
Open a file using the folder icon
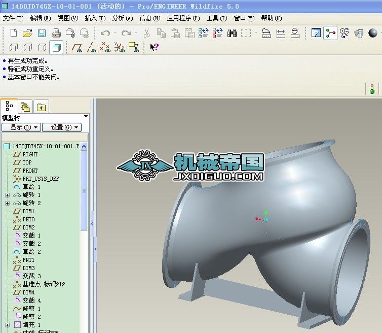click(x=27, y=32)
